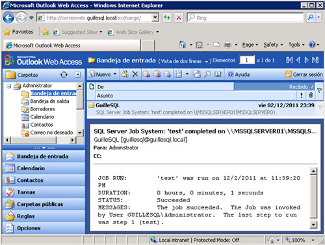Go to last page of items

[x=315, y=60]
